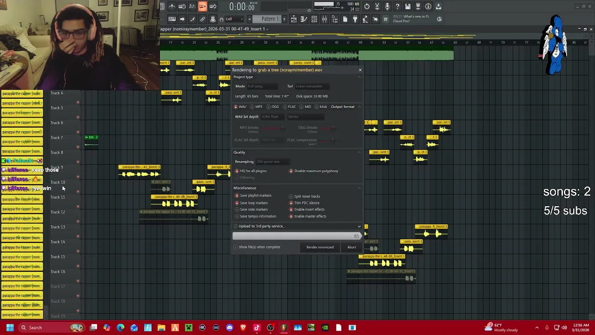The width and height of the screenshot is (595, 335).
Task: Click the stamp tool icon
Action: 213,19
